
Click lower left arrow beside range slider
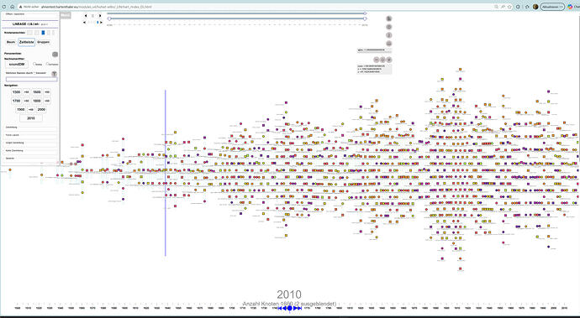[84, 22]
